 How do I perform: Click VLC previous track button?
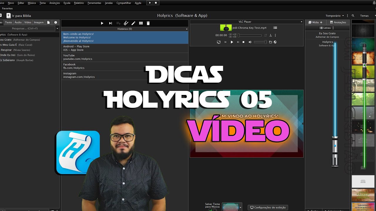225,42
